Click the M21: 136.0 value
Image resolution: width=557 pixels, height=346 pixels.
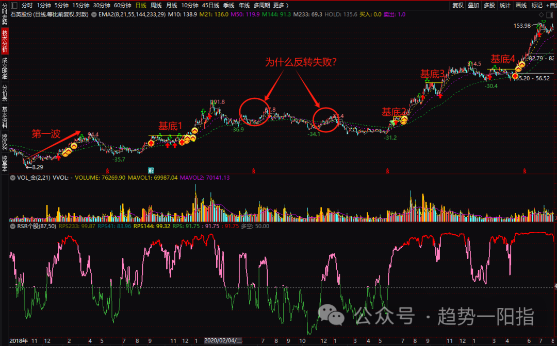click(214, 14)
